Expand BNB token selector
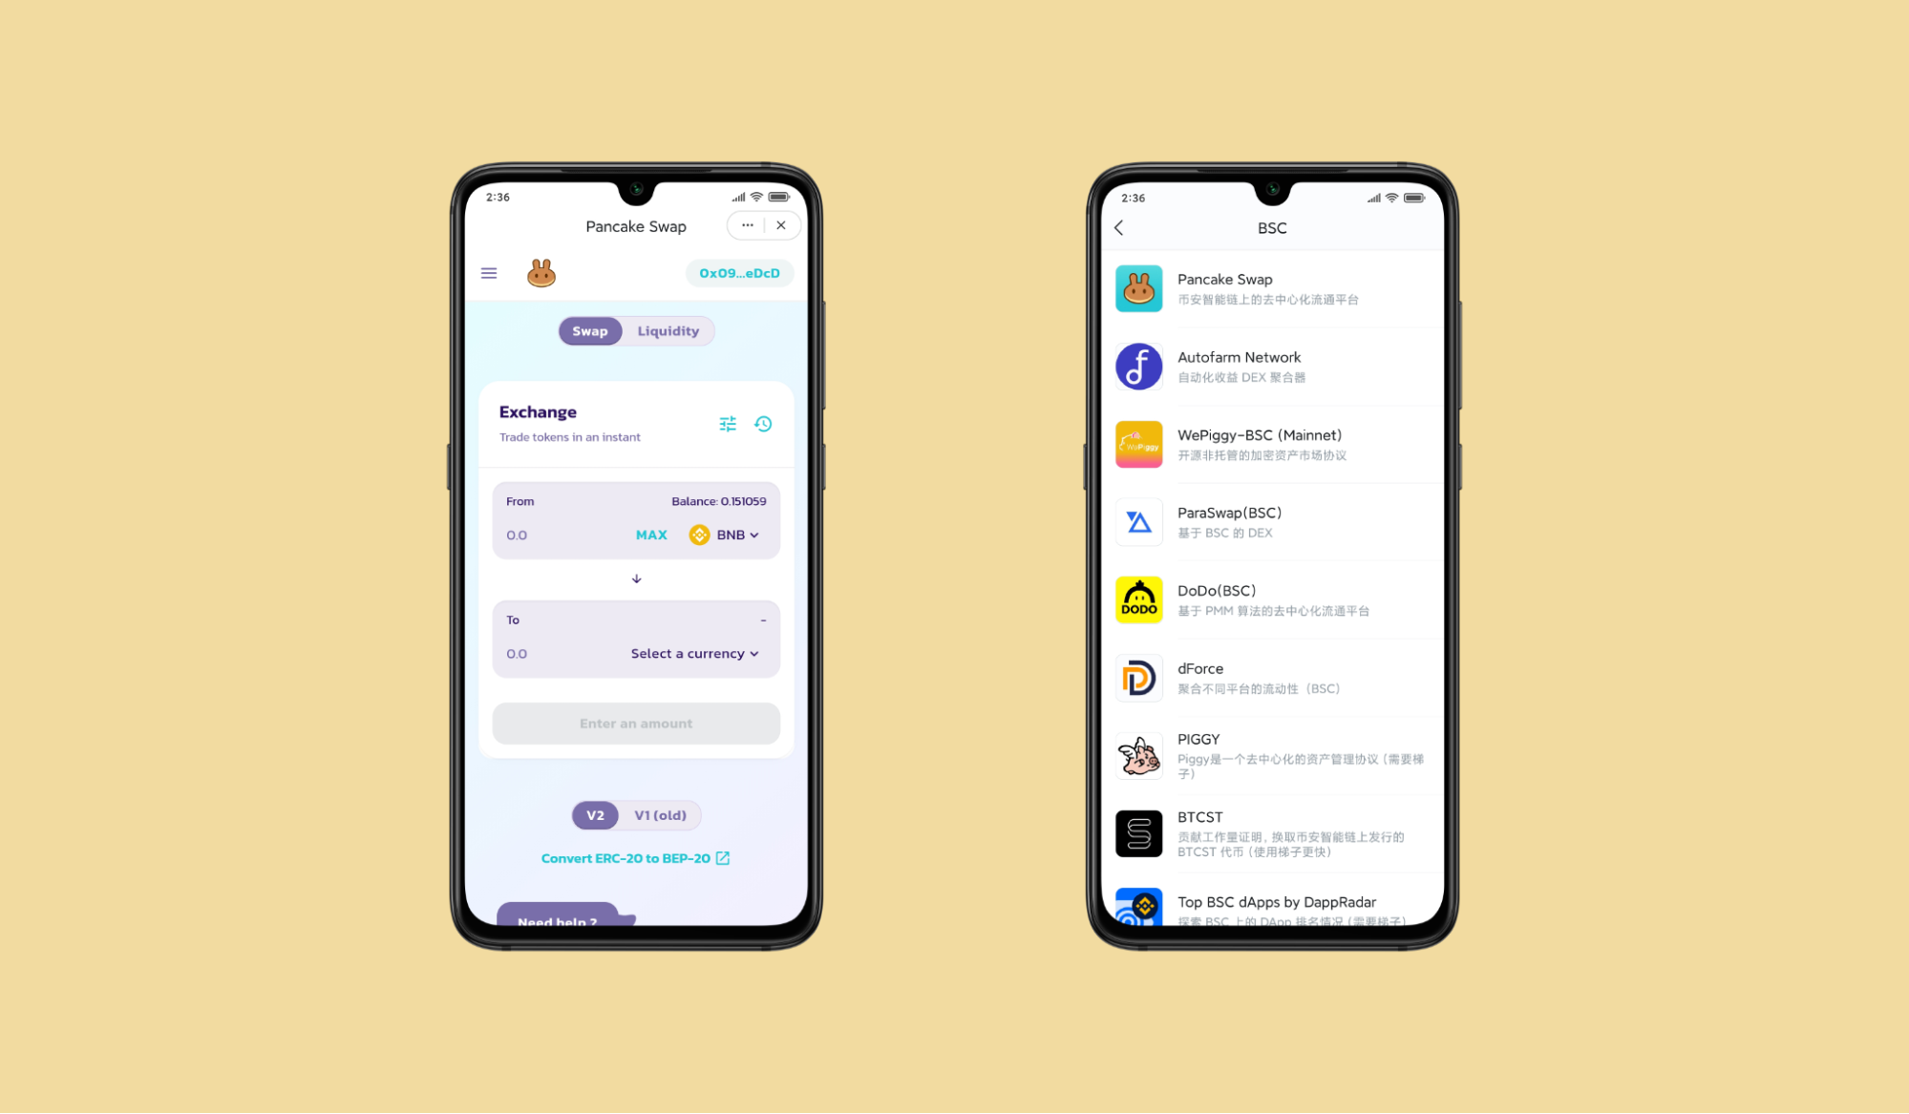The width and height of the screenshot is (1909, 1114). point(726,535)
